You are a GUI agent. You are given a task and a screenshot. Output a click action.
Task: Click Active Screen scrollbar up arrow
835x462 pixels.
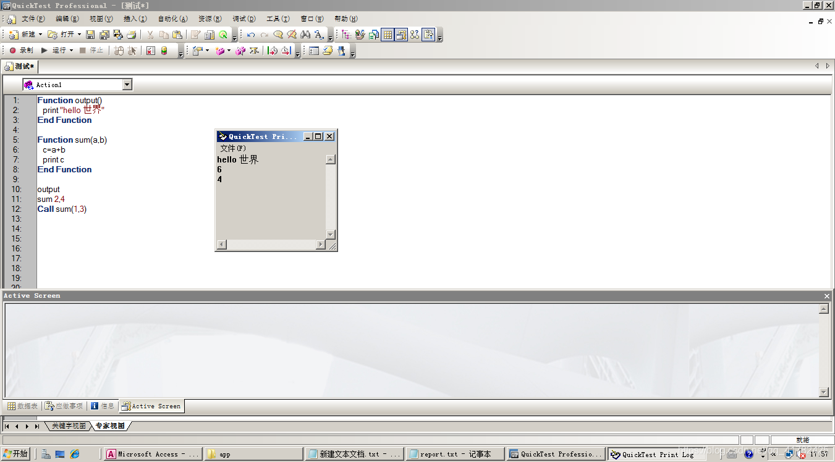click(824, 309)
